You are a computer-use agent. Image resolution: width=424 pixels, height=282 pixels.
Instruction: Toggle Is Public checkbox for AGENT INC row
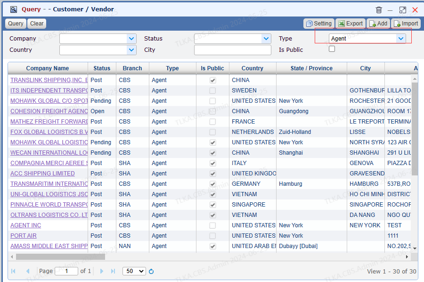click(x=213, y=225)
